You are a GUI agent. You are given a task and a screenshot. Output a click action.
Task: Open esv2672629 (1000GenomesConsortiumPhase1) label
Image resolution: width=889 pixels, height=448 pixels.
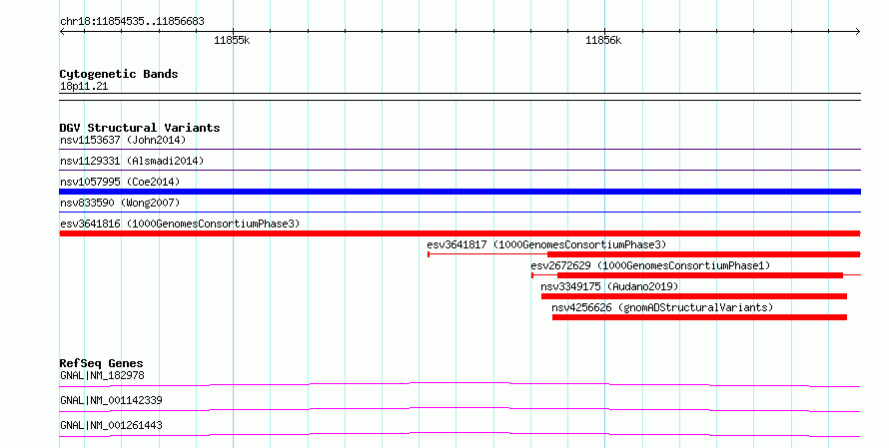tap(650, 265)
